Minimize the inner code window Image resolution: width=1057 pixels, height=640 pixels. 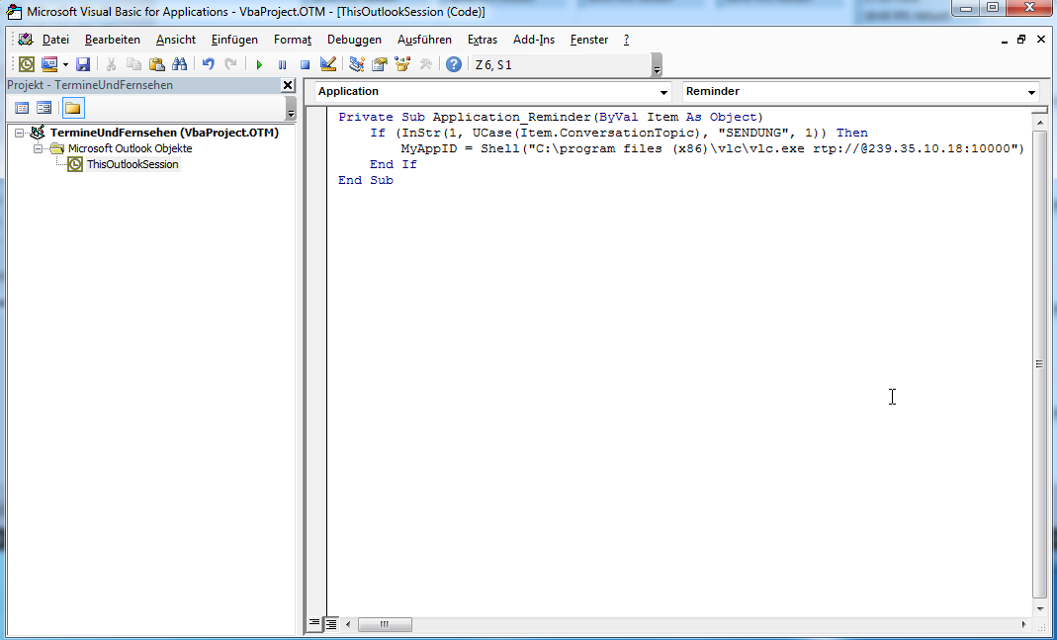click(x=1004, y=40)
